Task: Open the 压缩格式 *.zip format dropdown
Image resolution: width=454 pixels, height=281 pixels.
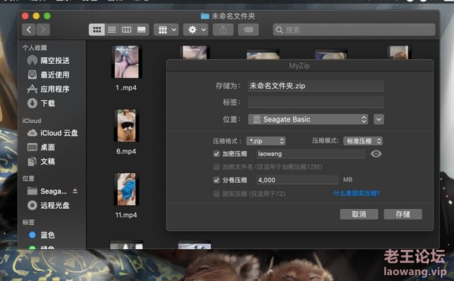Action: [266, 141]
